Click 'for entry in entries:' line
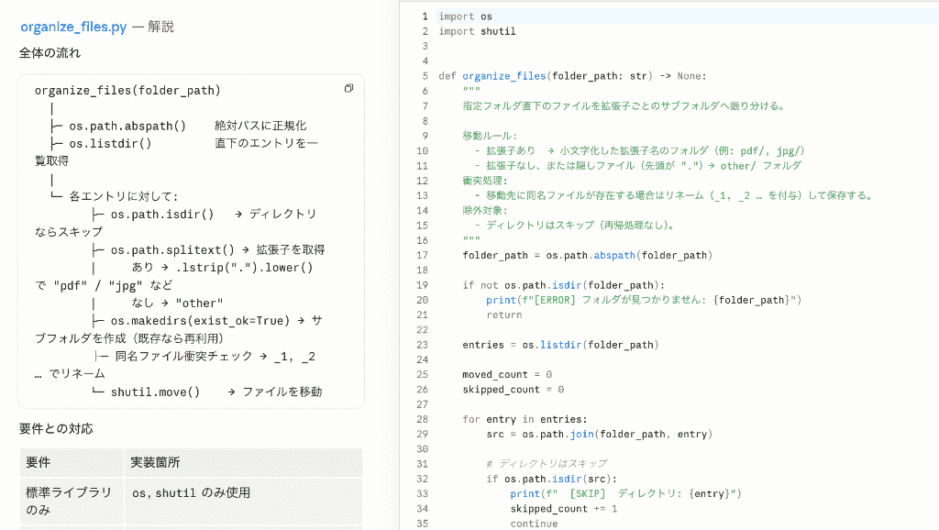Image resolution: width=939 pixels, height=530 pixels. pos(525,419)
